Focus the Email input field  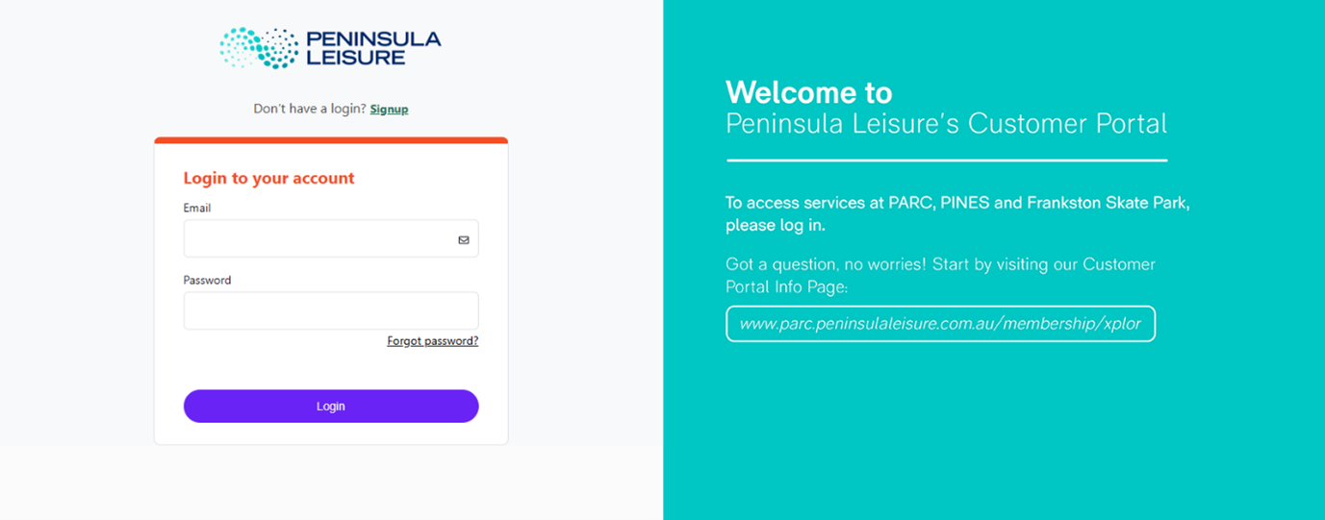click(x=319, y=239)
